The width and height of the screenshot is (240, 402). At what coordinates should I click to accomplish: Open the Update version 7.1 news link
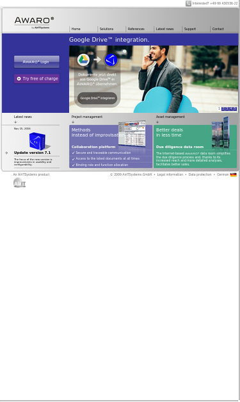[x=32, y=153]
